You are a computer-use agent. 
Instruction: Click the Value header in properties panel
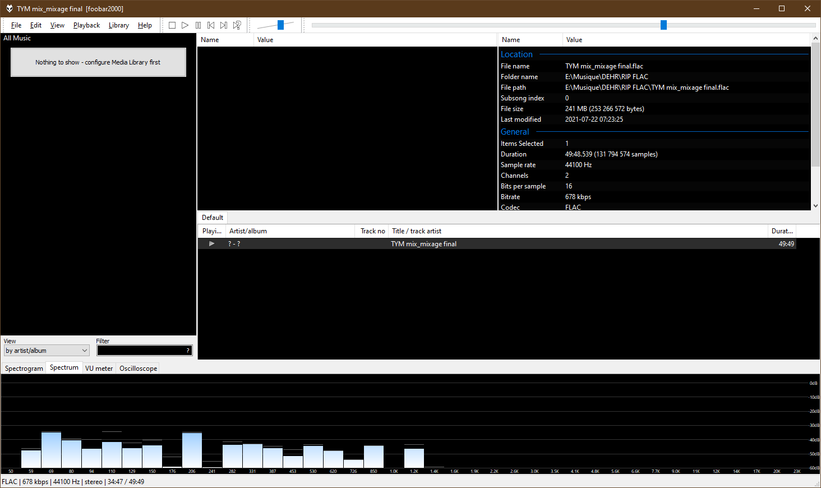pyautogui.click(x=686, y=40)
